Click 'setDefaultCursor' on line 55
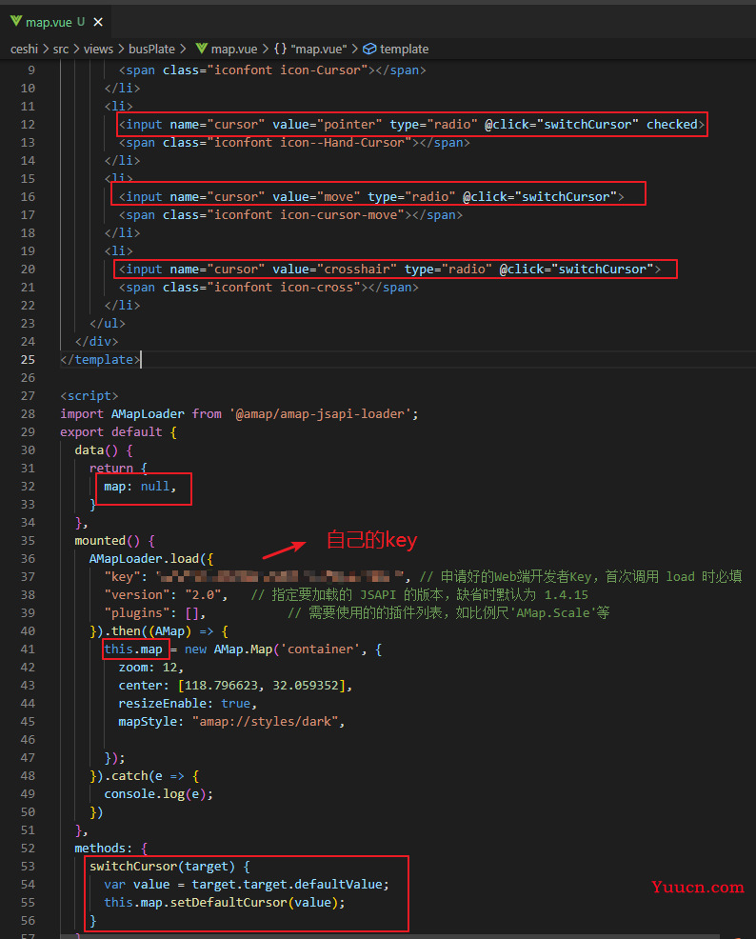This screenshot has height=939, width=756. pos(229,902)
